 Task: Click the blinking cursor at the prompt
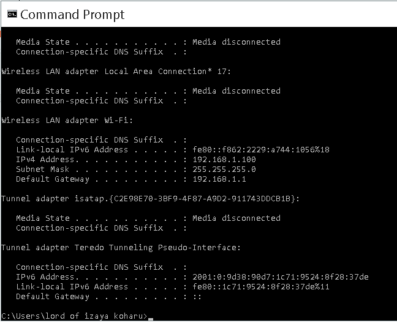pos(151,319)
